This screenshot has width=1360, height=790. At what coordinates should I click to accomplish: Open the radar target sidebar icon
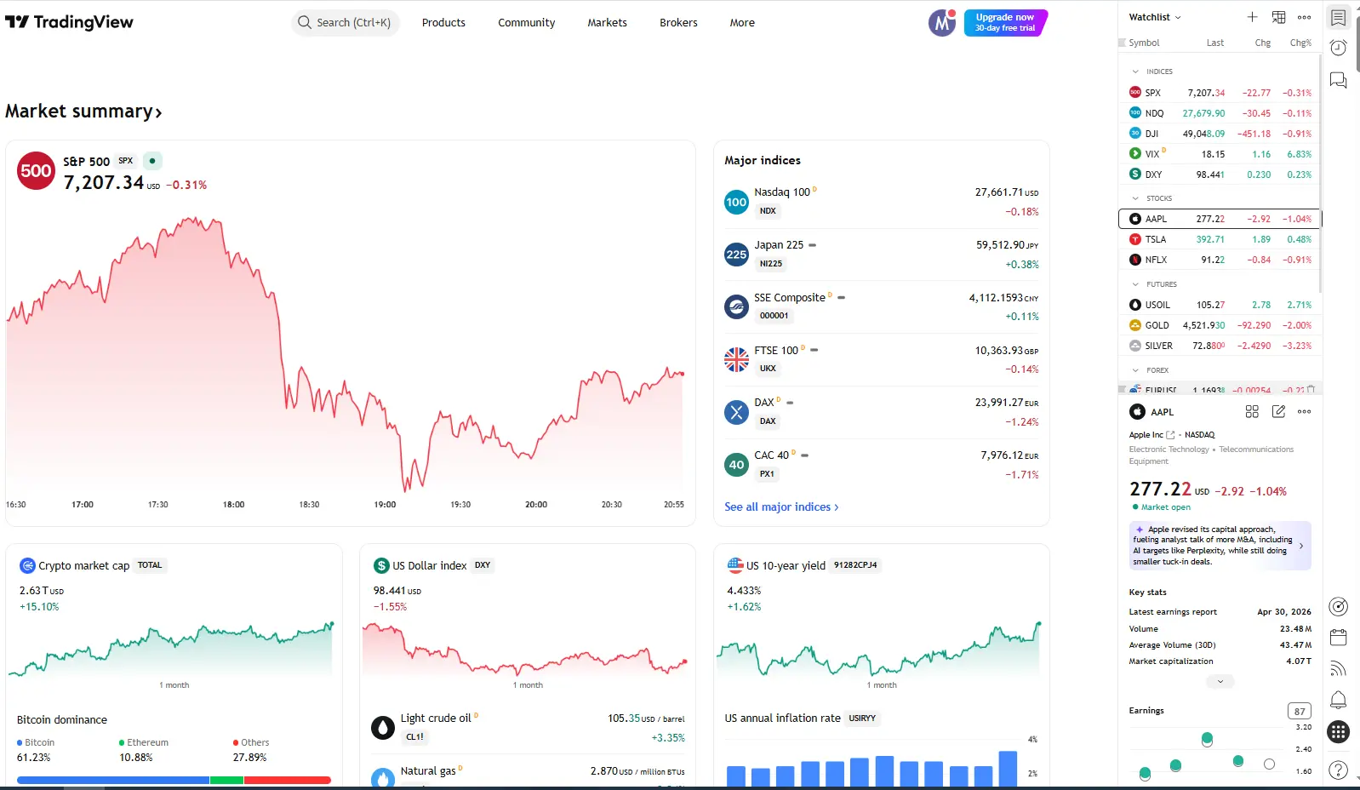point(1339,606)
